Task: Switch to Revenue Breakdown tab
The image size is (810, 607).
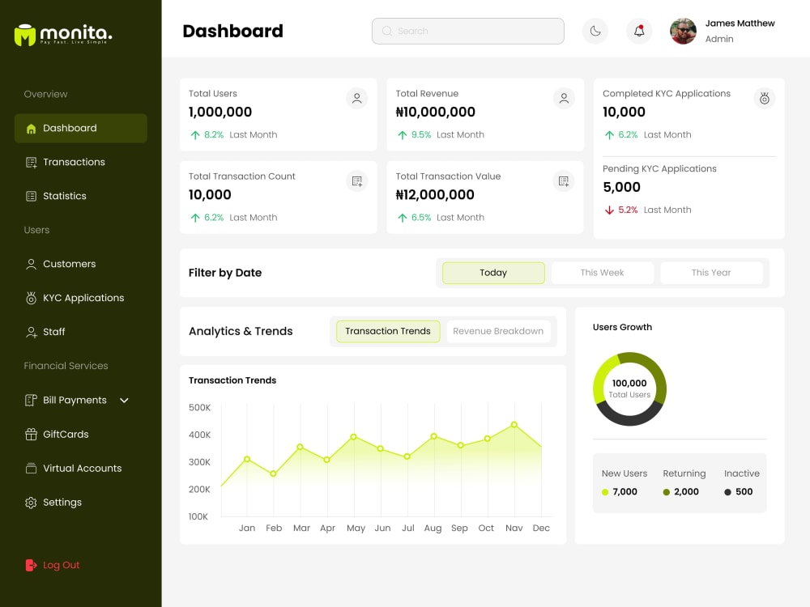Action: coord(498,331)
